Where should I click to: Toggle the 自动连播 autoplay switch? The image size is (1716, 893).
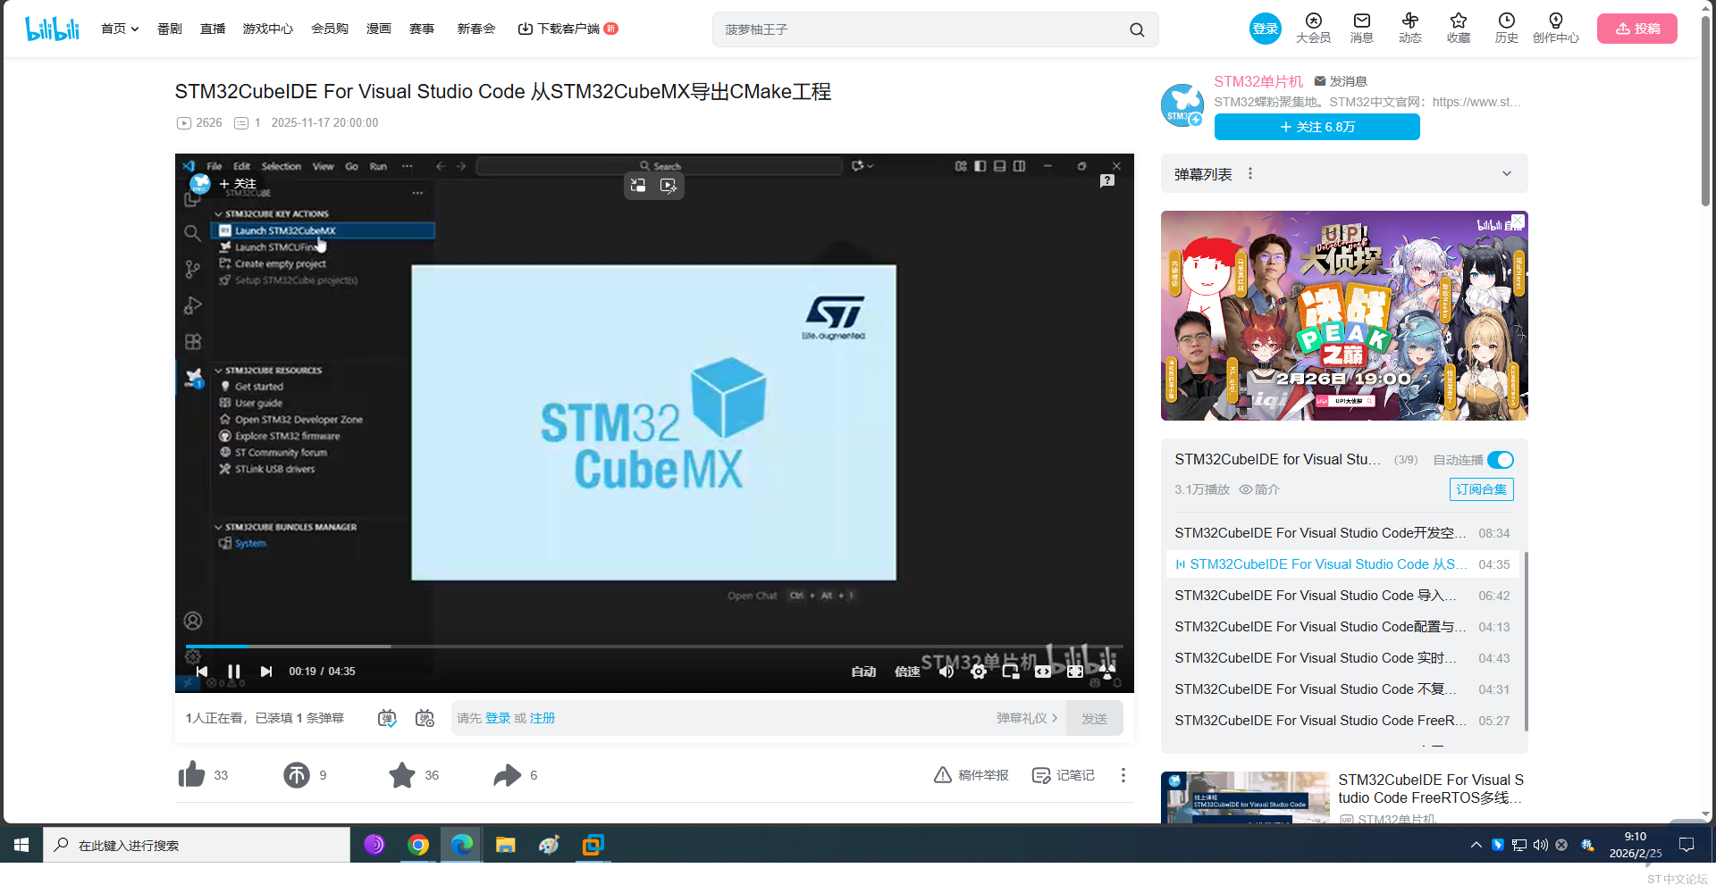(1500, 460)
